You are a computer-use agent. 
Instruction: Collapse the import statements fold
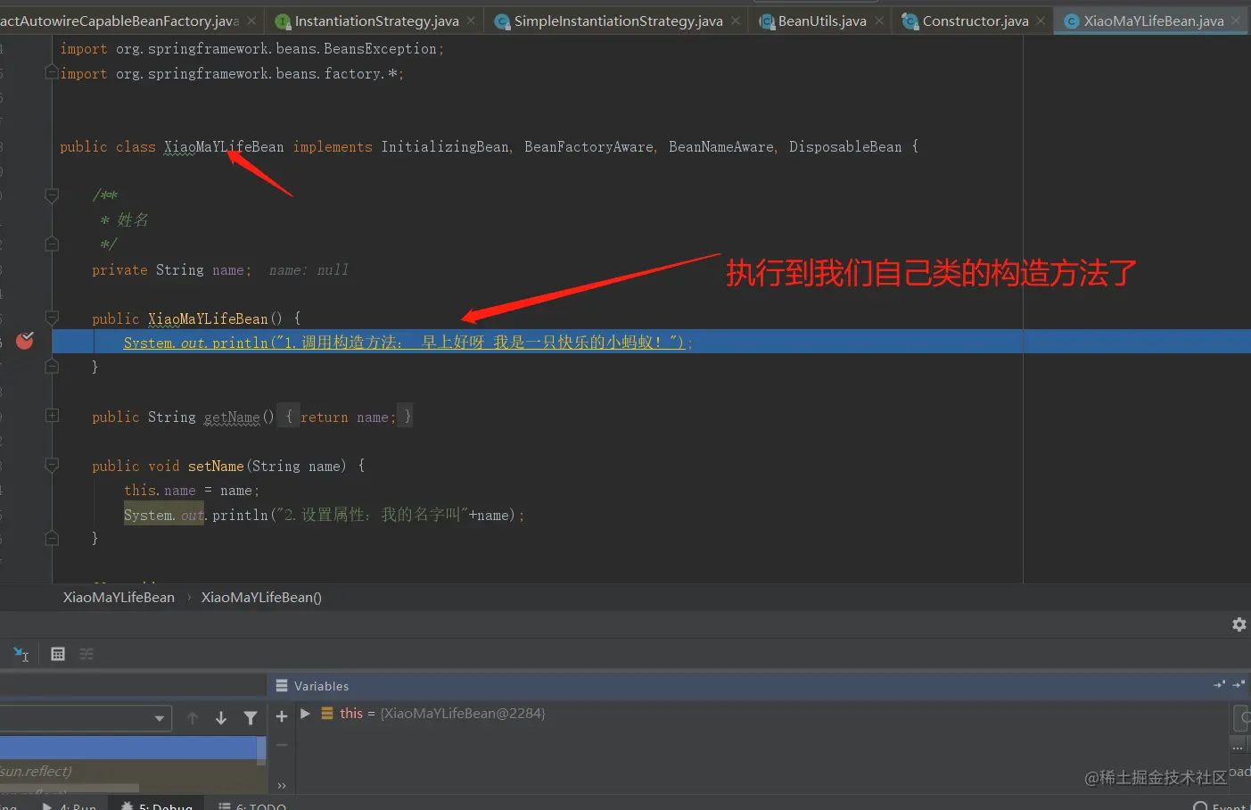(52, 73)
